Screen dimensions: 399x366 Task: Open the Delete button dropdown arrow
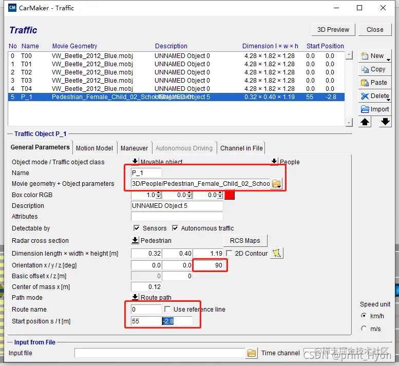388,100
